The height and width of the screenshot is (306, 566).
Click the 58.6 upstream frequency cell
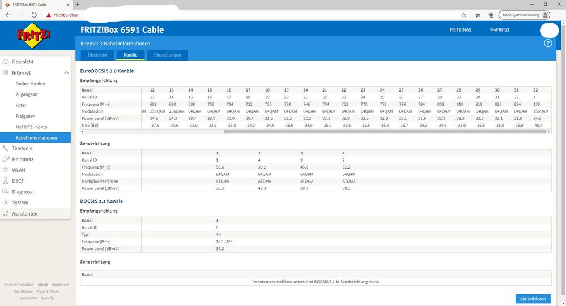point(220,167)
